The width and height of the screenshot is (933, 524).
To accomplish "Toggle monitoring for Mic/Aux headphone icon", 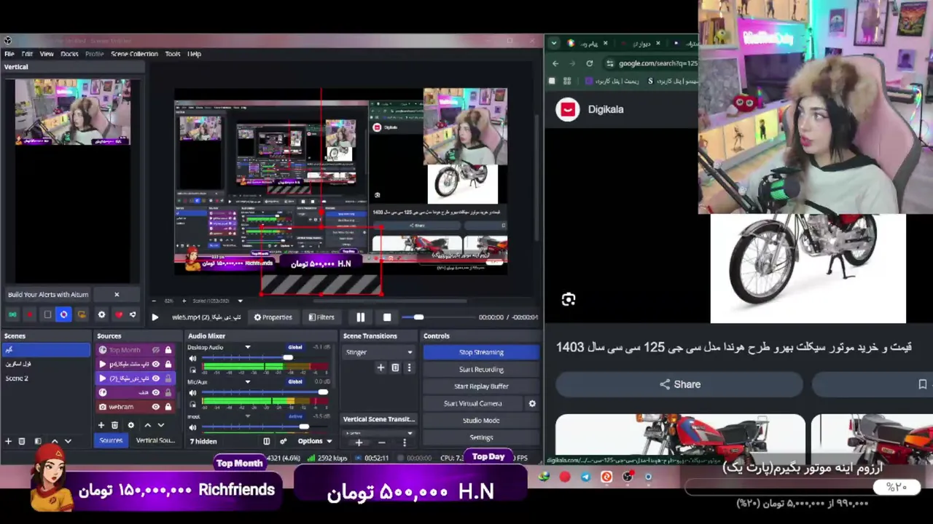I will pos(193,404).
